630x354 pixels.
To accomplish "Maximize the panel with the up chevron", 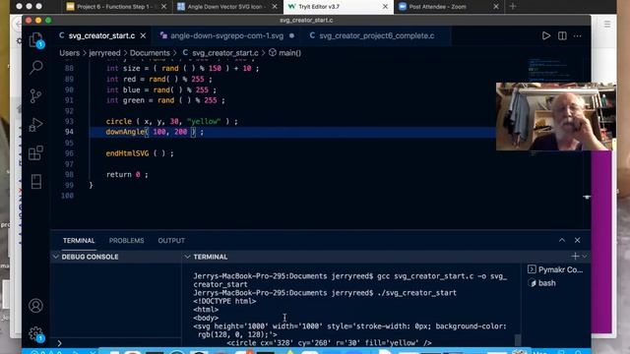I will coord(562,240).
